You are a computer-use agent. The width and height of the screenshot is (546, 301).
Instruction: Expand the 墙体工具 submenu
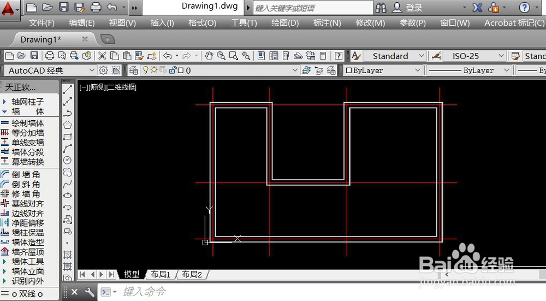27,261
